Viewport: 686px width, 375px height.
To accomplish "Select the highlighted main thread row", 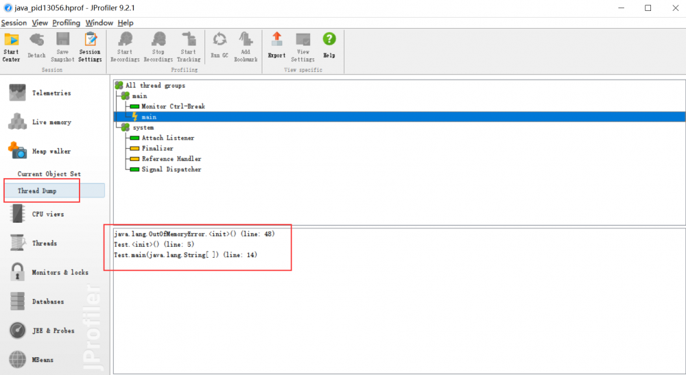I will [x=399, y=117].
